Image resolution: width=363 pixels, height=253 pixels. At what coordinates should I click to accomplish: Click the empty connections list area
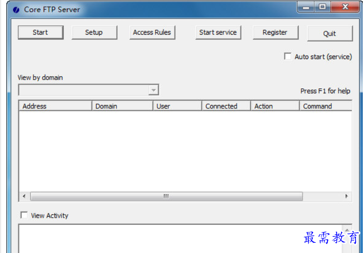(185, 151)
